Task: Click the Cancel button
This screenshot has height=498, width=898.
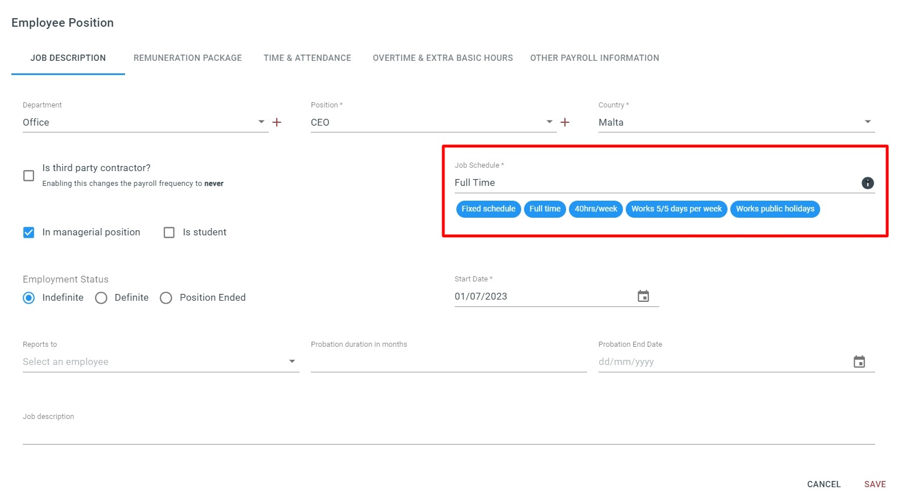Action: pos(824,484)
